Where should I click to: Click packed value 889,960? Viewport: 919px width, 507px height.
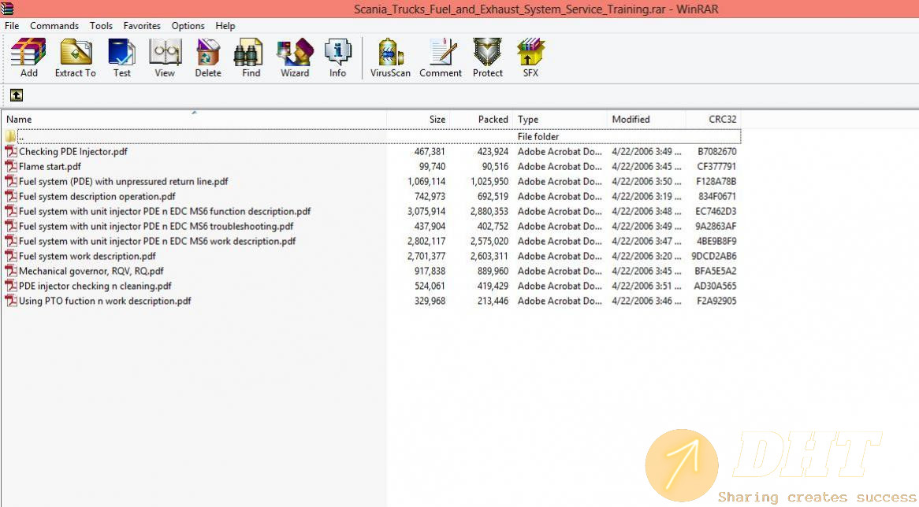click(x=493, y=271)
